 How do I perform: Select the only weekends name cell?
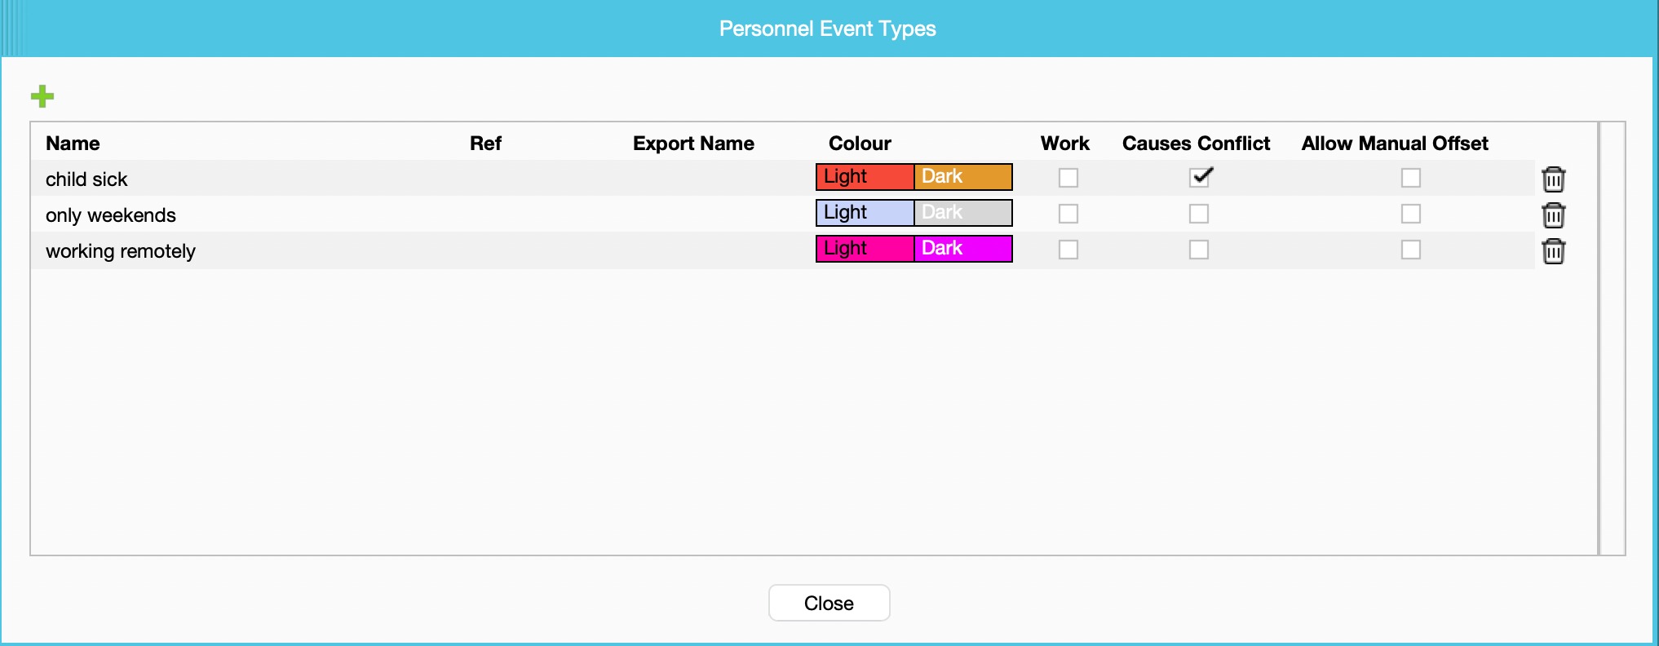pos(111,215)
